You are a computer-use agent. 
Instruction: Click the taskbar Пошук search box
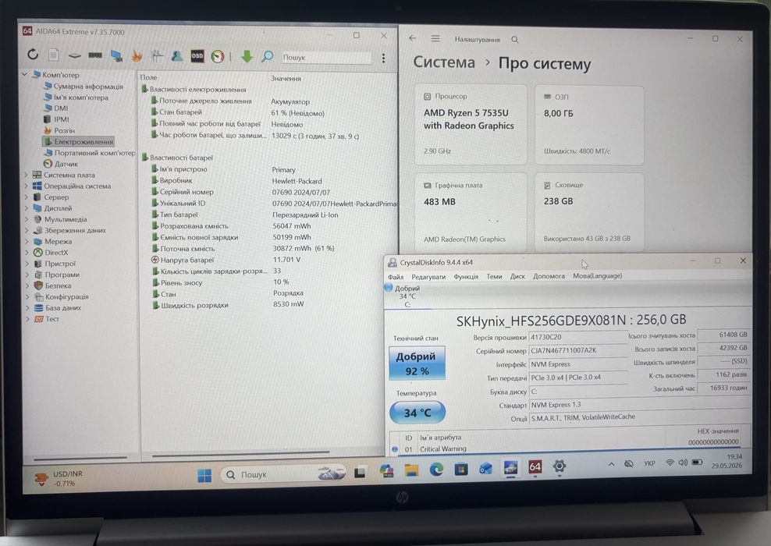coord(284,474)
